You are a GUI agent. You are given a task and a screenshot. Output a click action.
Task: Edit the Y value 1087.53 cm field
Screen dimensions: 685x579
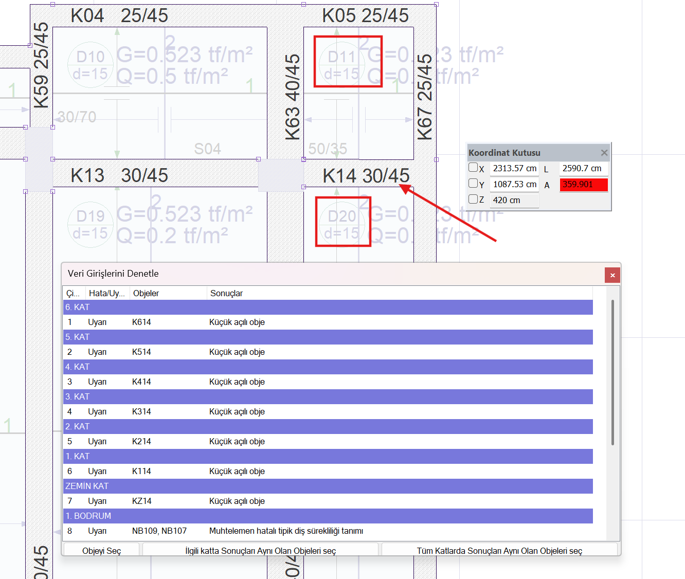pyautogui.click(x=514, y=184)
